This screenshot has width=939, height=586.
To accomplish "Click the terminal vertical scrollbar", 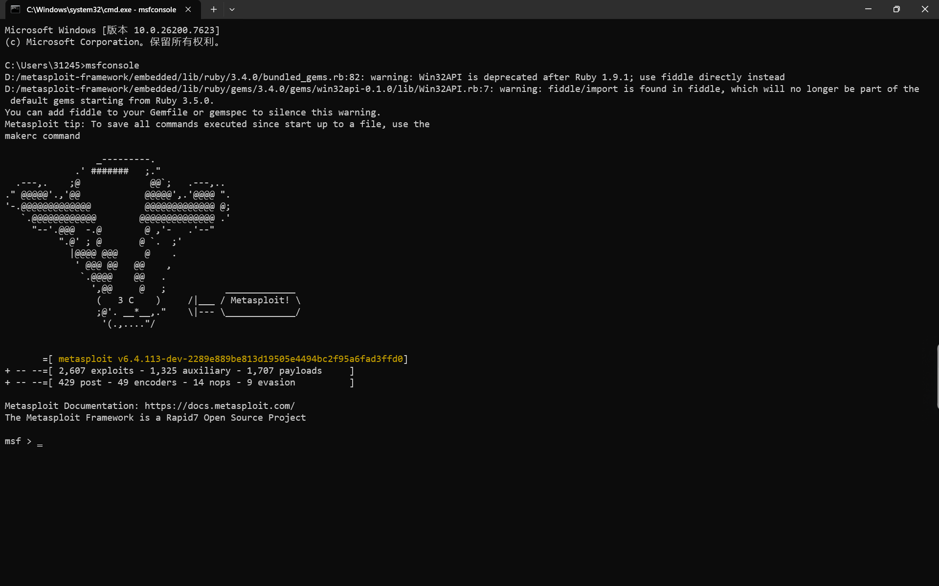I will point(937,376).
